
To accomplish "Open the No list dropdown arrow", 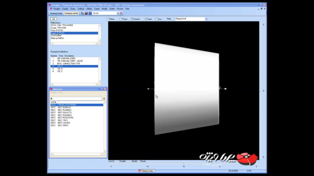I will [118, 13].
